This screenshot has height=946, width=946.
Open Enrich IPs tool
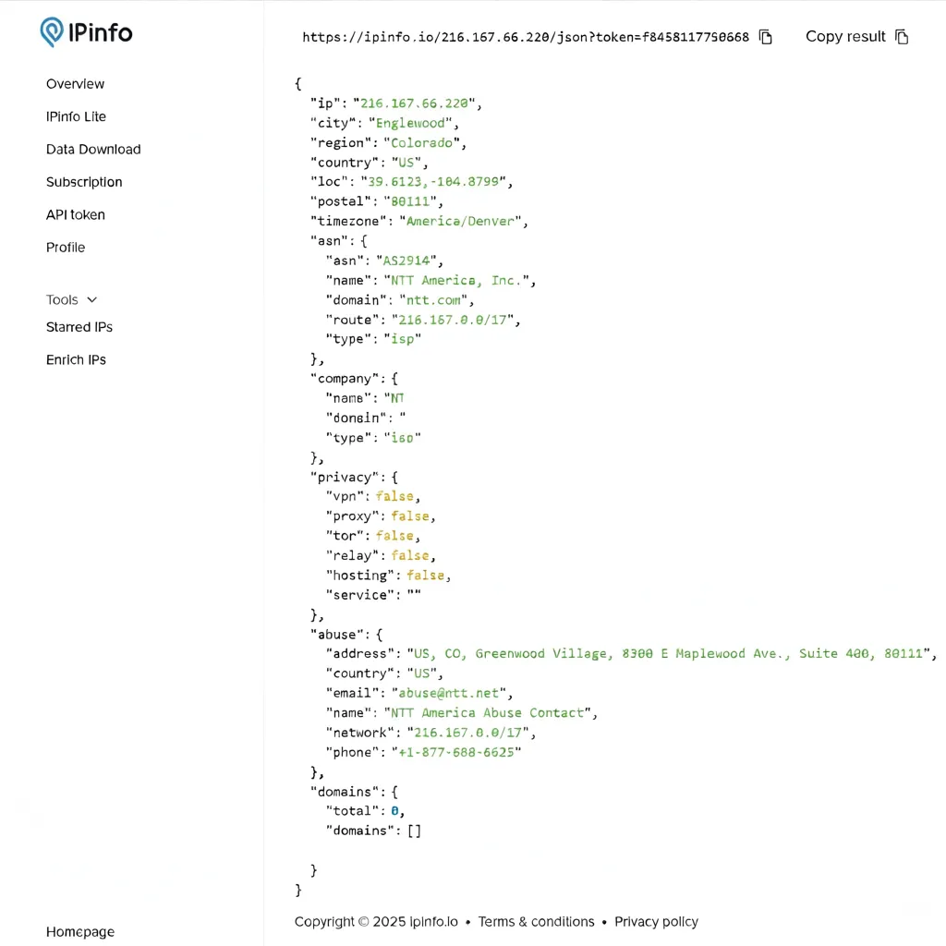[76, 359]
